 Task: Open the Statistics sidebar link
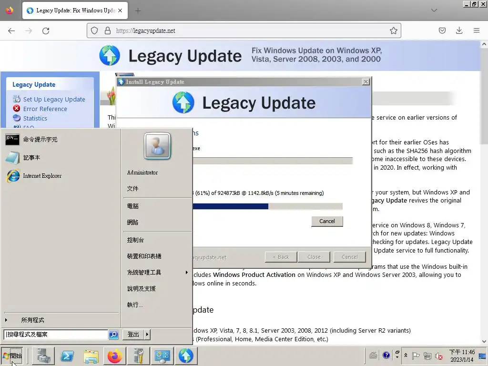(35, 118)
